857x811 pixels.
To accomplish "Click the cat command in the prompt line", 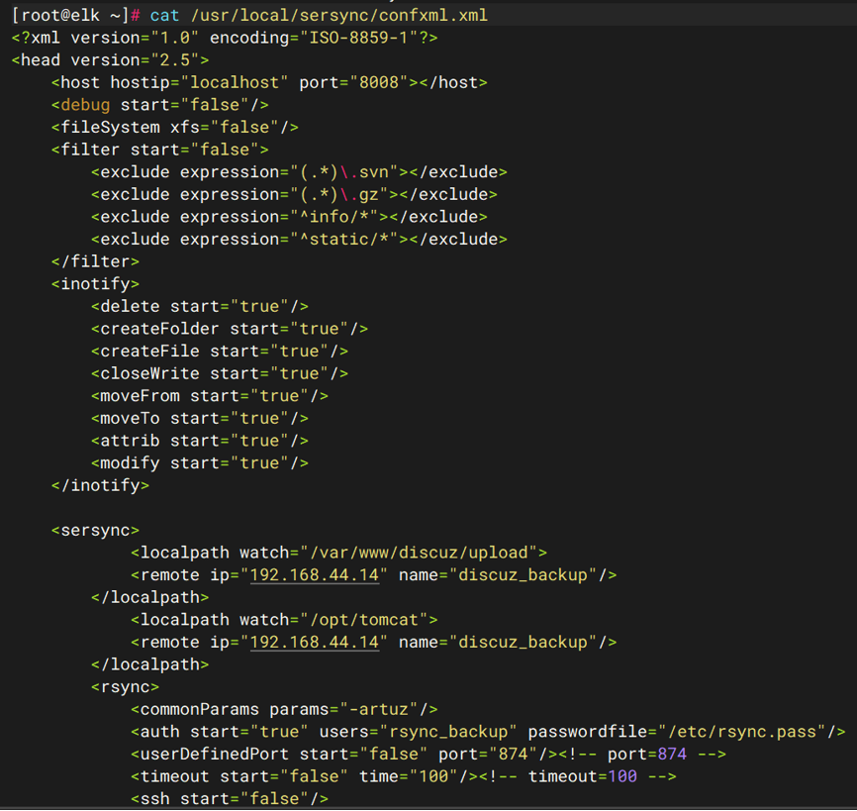I will (164, 15).
